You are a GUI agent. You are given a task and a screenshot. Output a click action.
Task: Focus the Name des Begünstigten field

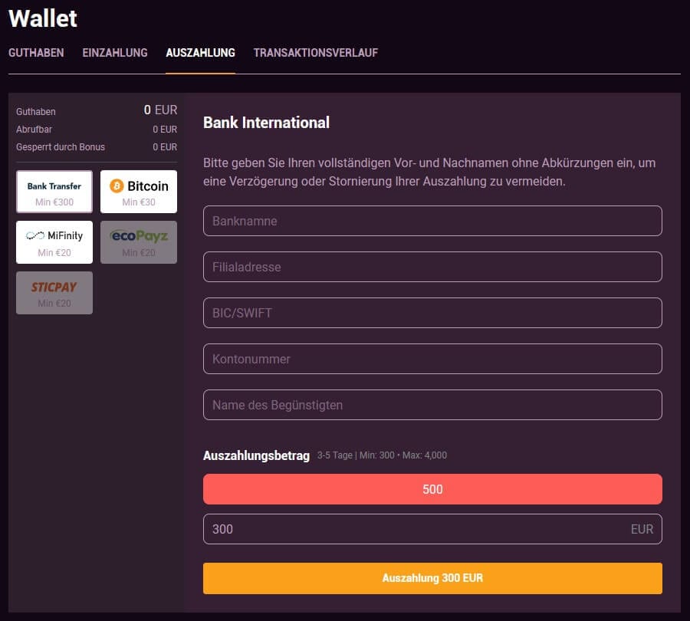[x=432, y=405]
